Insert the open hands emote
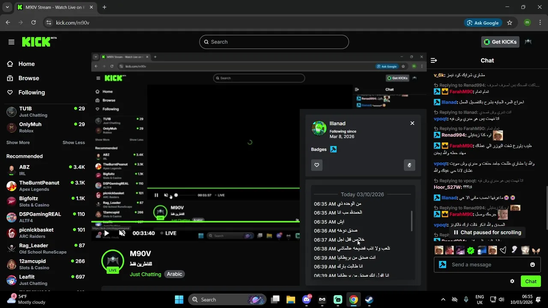 tap(536, 250)
